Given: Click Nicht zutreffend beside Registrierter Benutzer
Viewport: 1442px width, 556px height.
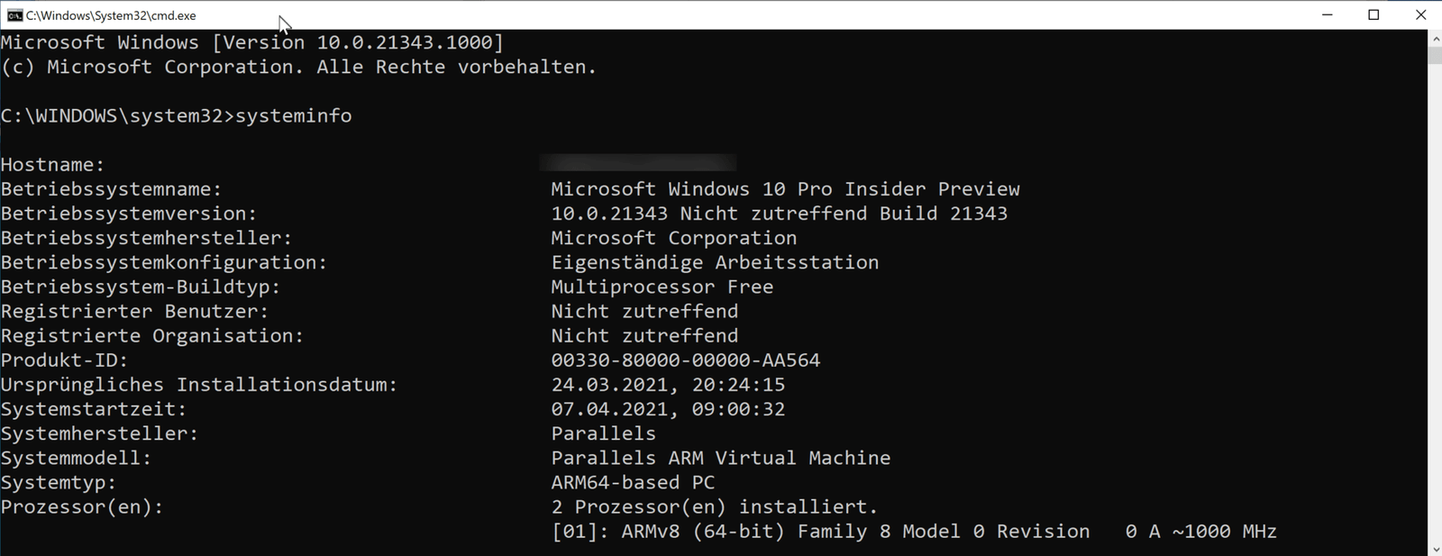Looking at the screenshot, I should coord(644,311).
